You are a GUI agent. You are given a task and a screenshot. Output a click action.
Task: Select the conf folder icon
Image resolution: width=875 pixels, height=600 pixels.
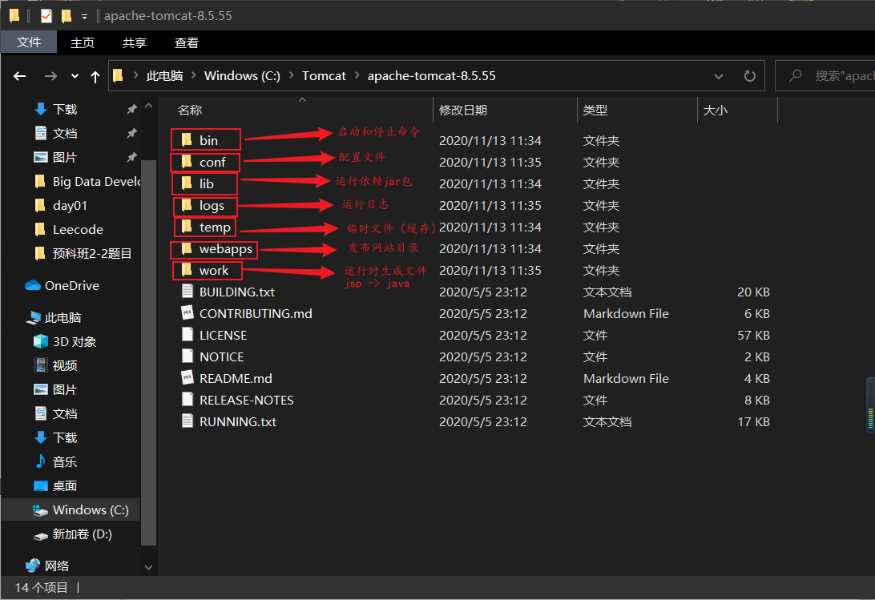point(187,162)
